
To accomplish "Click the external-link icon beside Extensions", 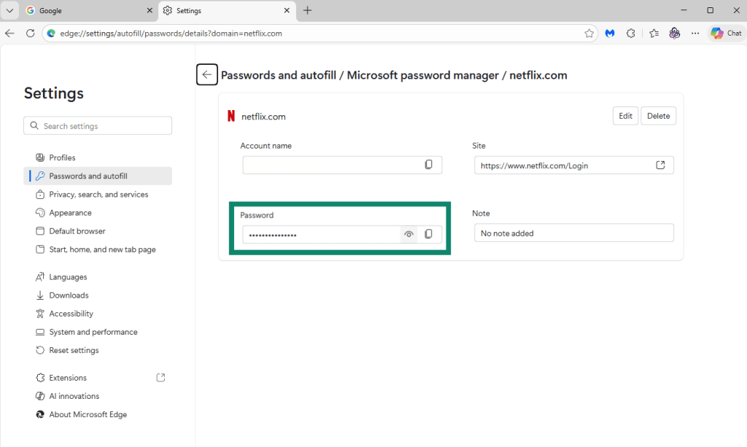I will pos(160,378).
